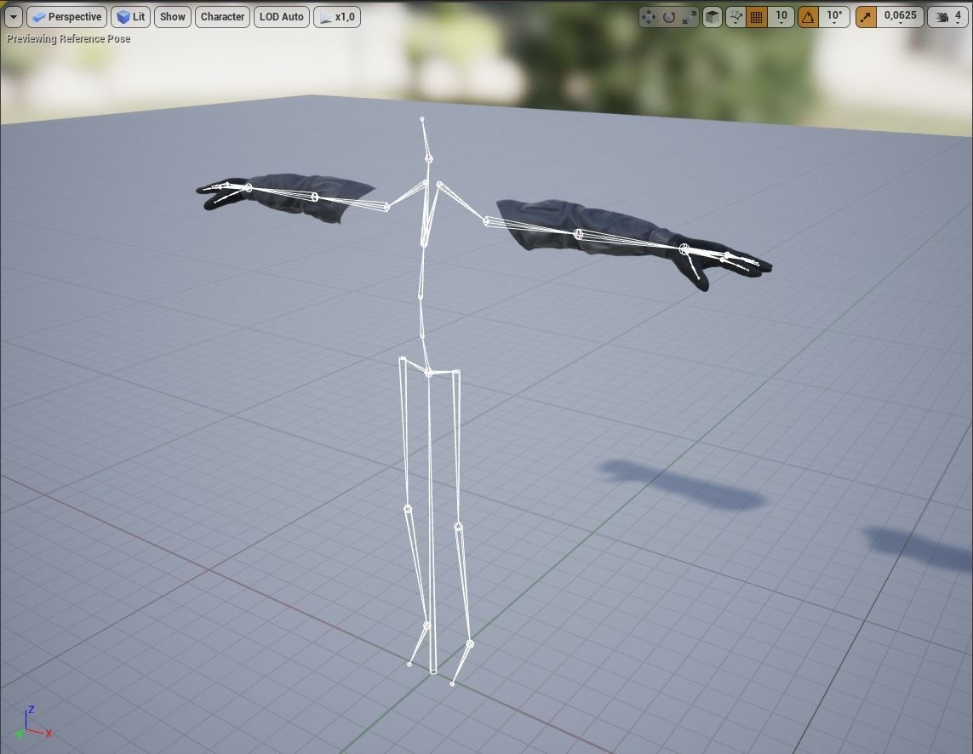Open scale snap 0,0625 dropdown

(x=901, y=17)
